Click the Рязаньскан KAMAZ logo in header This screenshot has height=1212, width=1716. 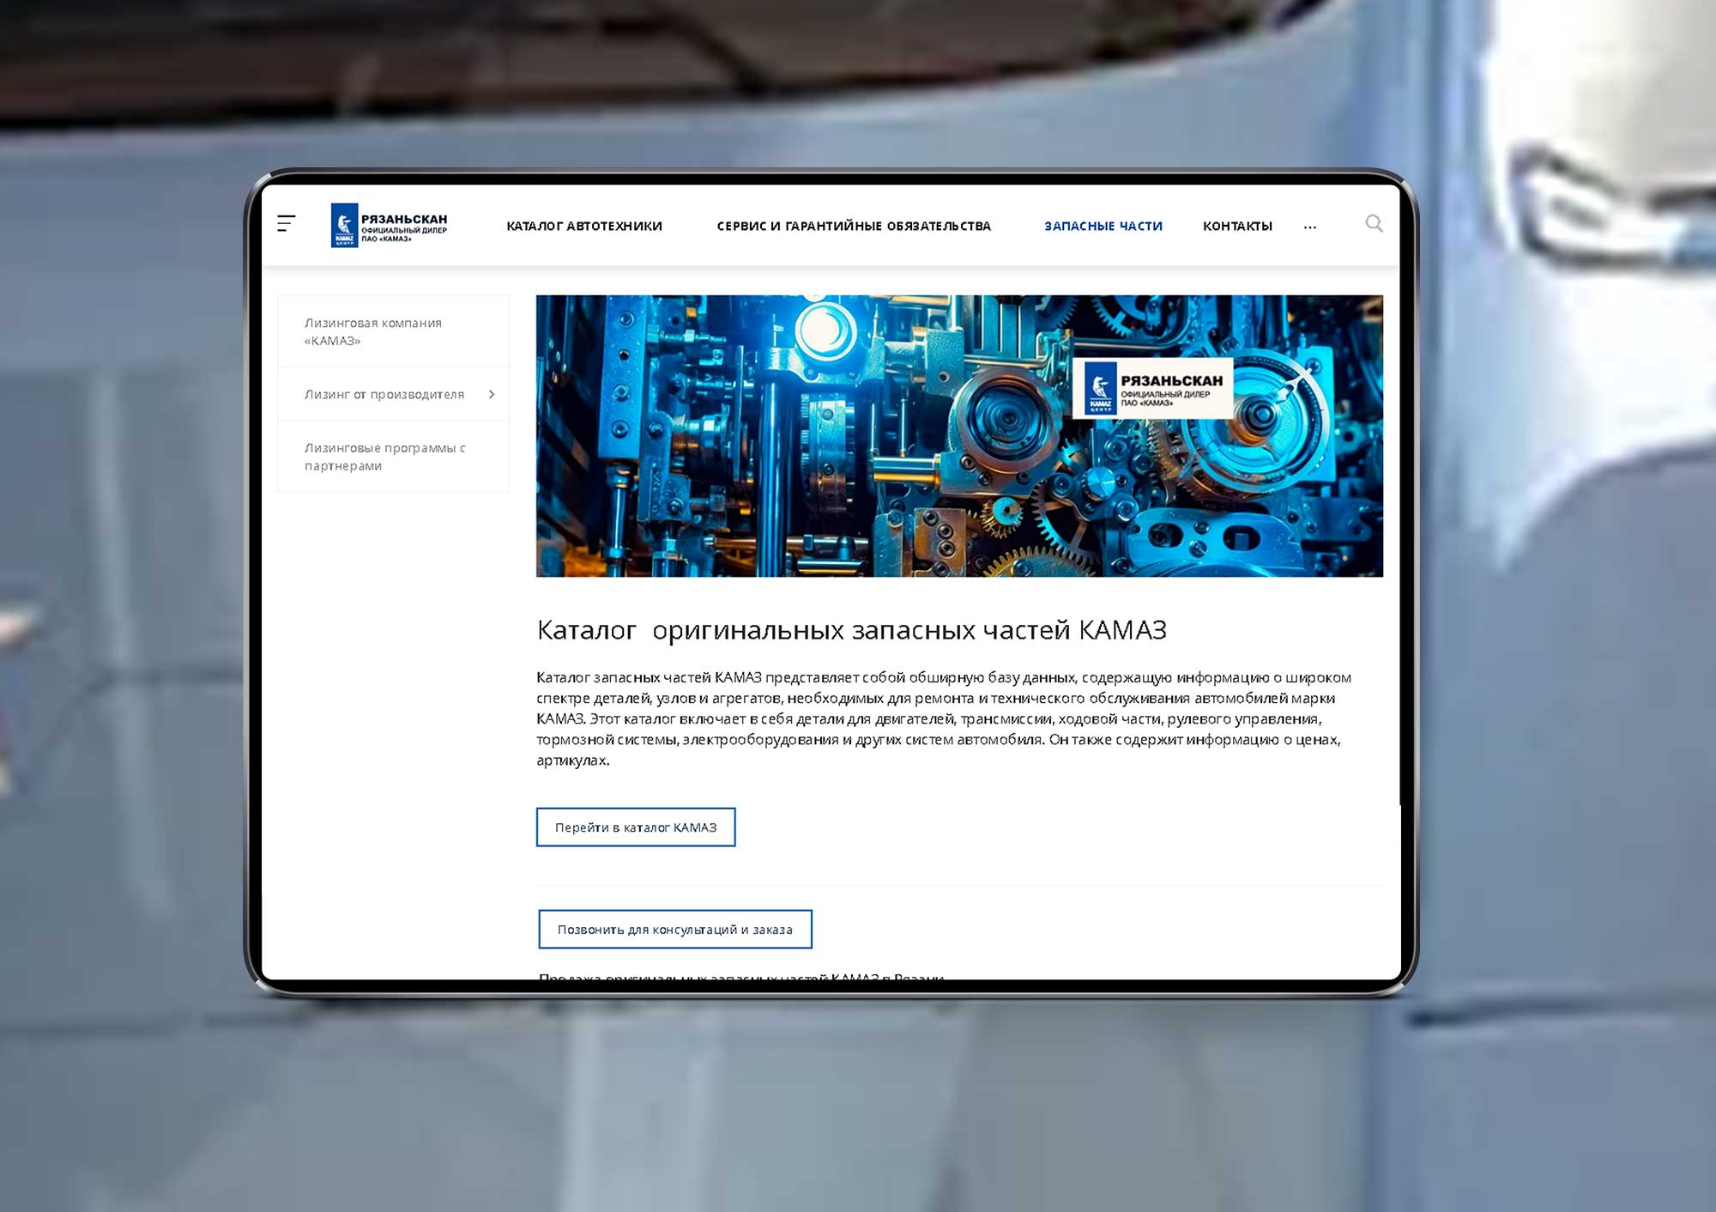[x=390, y=225]
